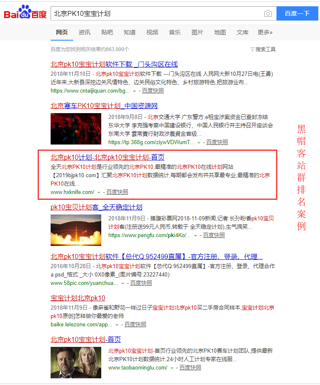Switch to the 资讯 tab
The height and width of the screenshot is (385, 320).
pyautogui.click(x=84, y=32)
